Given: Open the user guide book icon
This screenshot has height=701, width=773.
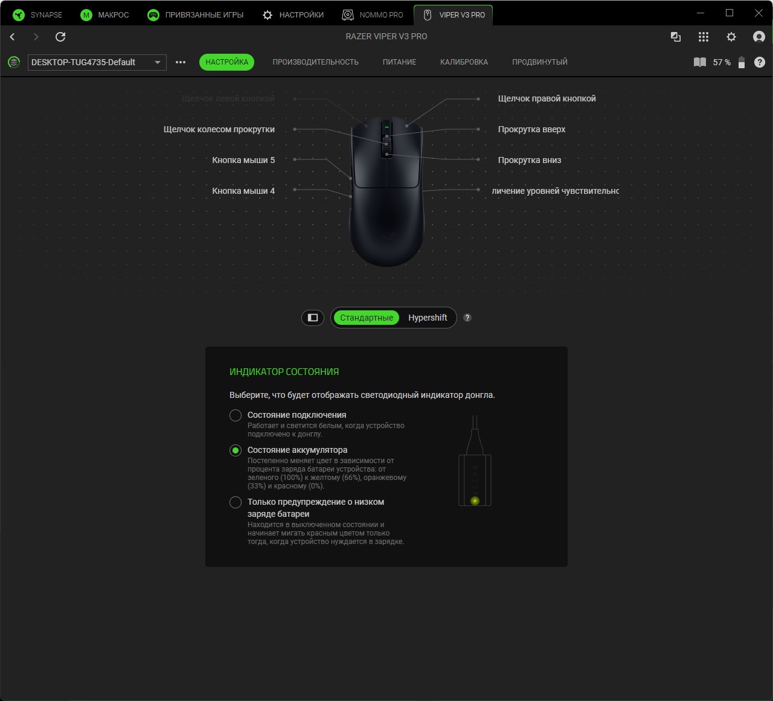Looking at the screenshot, I should tap(700, 62).
